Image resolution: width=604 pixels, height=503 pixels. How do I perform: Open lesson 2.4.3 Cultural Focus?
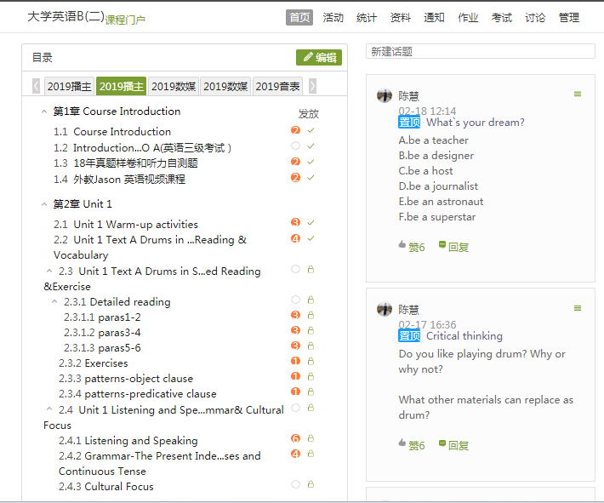(x=106, y=487)
